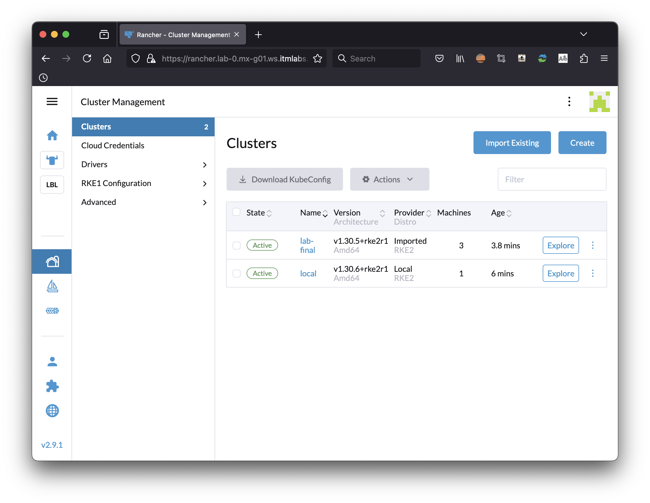Image resolution: width=650 pixels, height=503 pixels.
Task: Sort clusters by Age column
Action: 501,213
